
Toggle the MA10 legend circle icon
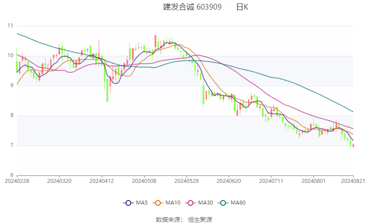click(158, 203)
